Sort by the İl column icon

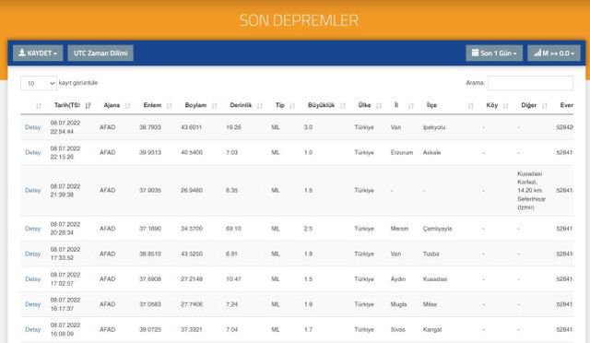coord(411,106)
